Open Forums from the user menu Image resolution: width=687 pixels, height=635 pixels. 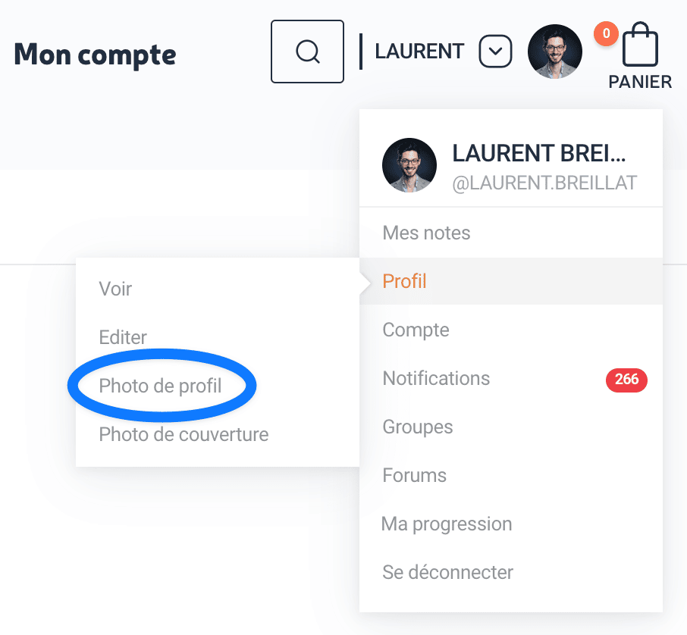click(x=415, y=475)
